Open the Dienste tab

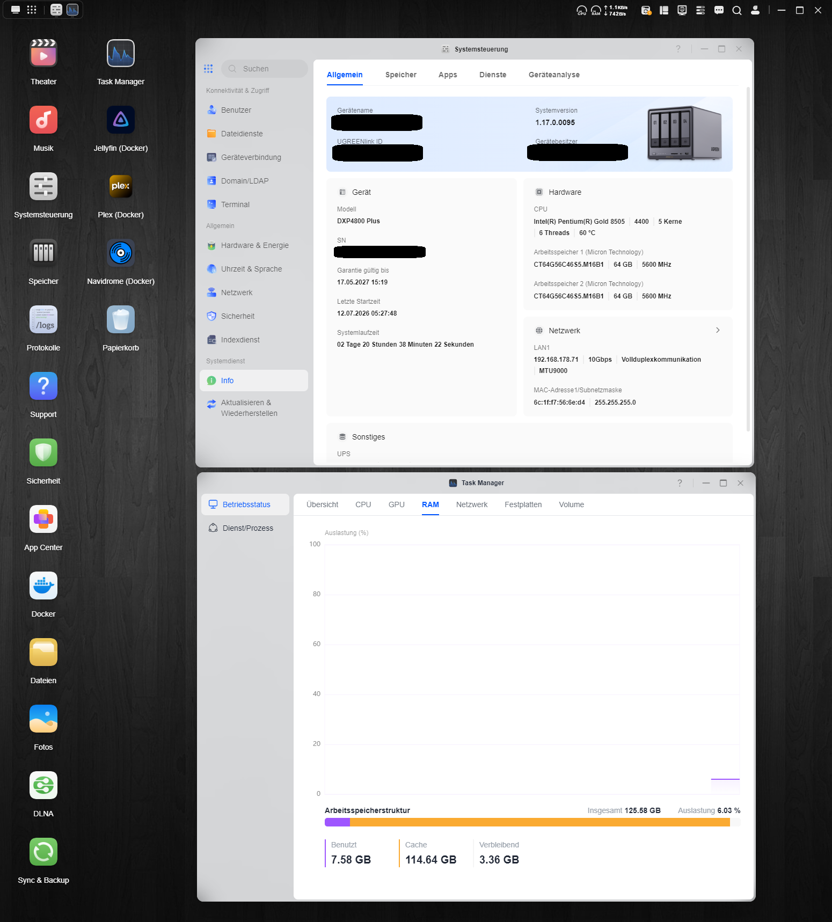click(493, 75)
